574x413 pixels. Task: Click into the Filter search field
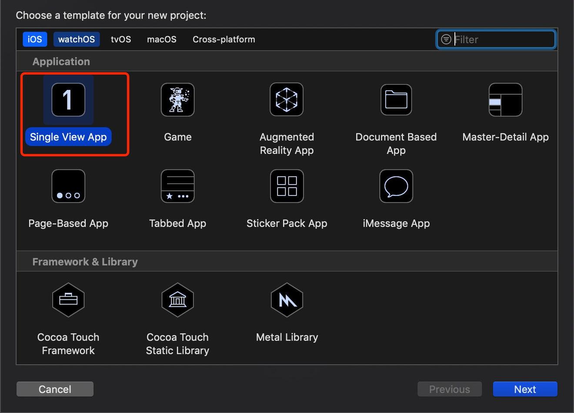click(x=502, y=40)
